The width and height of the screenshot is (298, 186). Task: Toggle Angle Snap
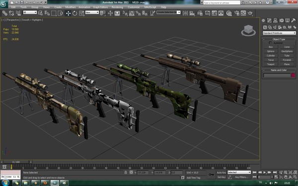tap(132, 13)
